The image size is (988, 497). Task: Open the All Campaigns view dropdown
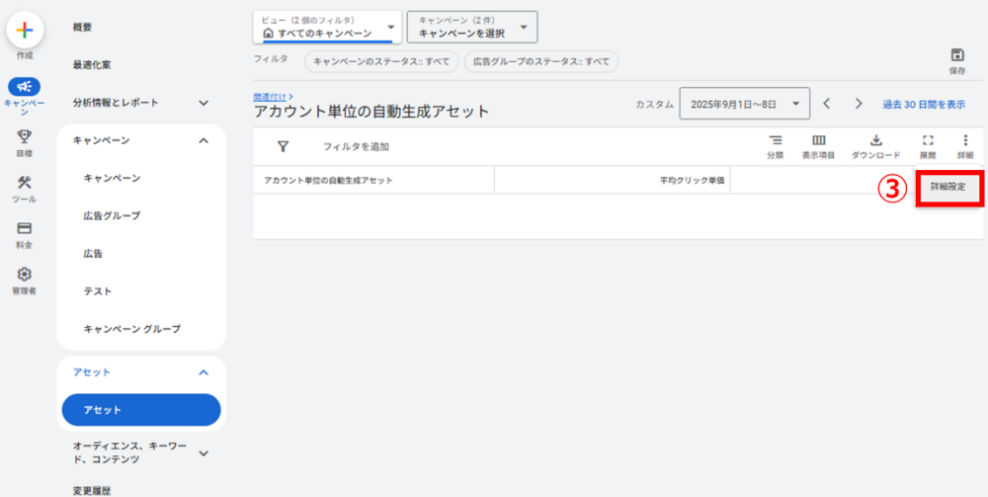pos(328,28)
